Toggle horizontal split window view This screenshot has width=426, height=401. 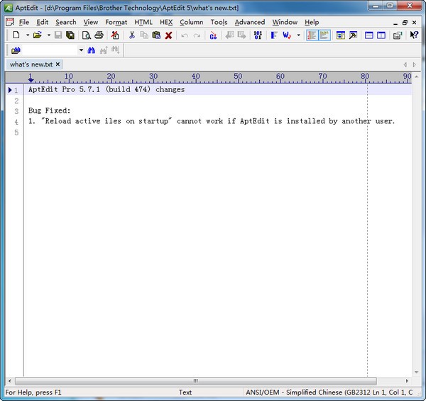(370, 35)
